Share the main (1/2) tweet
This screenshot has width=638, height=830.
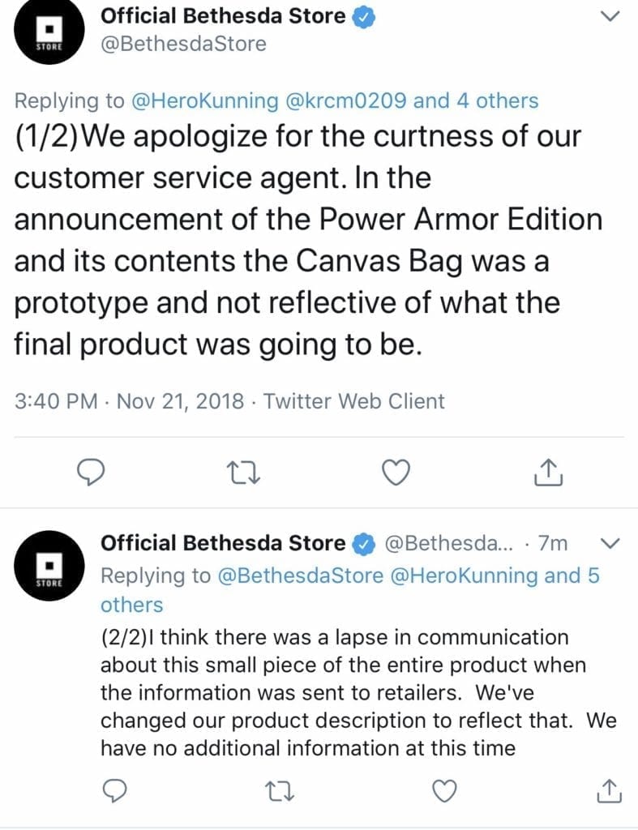coord(547,472)
